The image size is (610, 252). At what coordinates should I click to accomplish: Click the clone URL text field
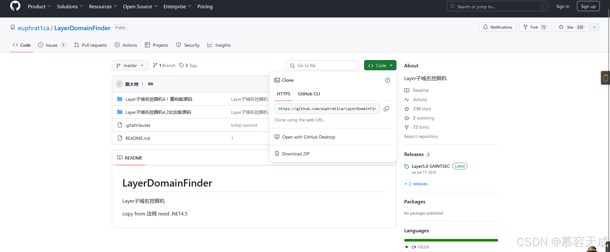click(327, 109)
